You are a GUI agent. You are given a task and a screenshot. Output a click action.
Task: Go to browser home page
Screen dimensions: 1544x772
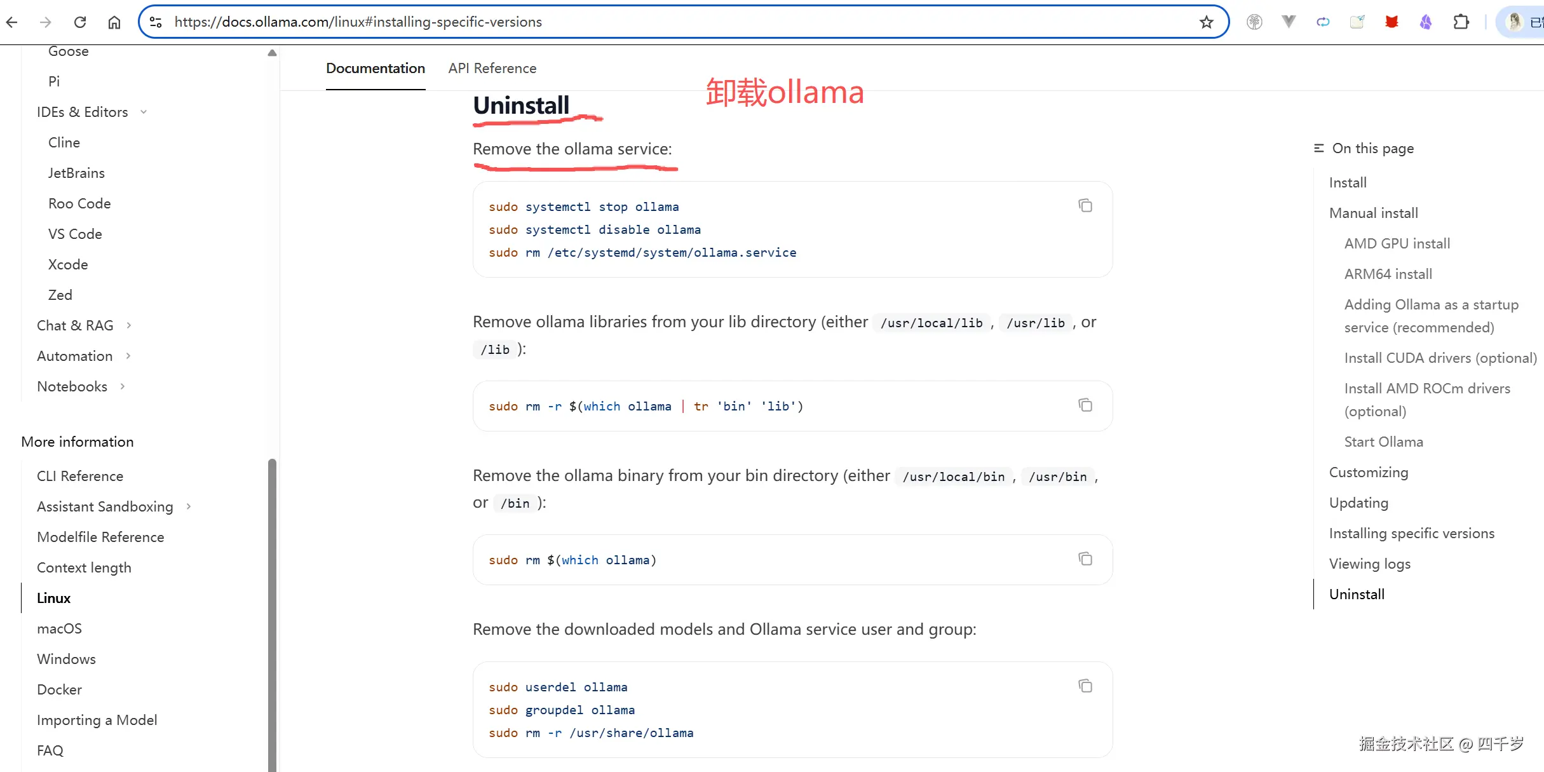[x=114, y=22]
